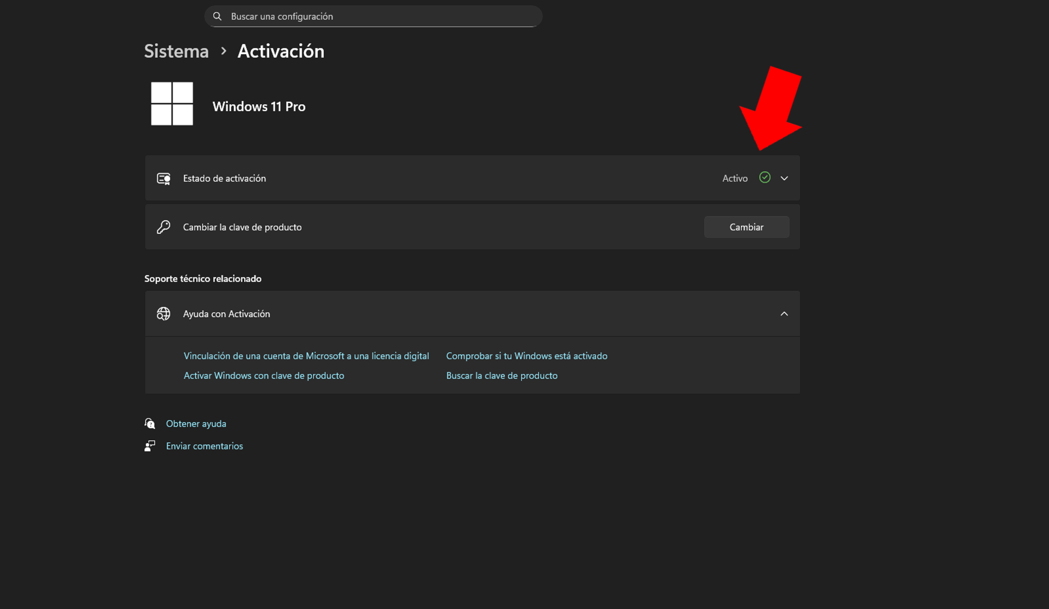Click the Buscar una configuración search field

(x=373, y=16)
